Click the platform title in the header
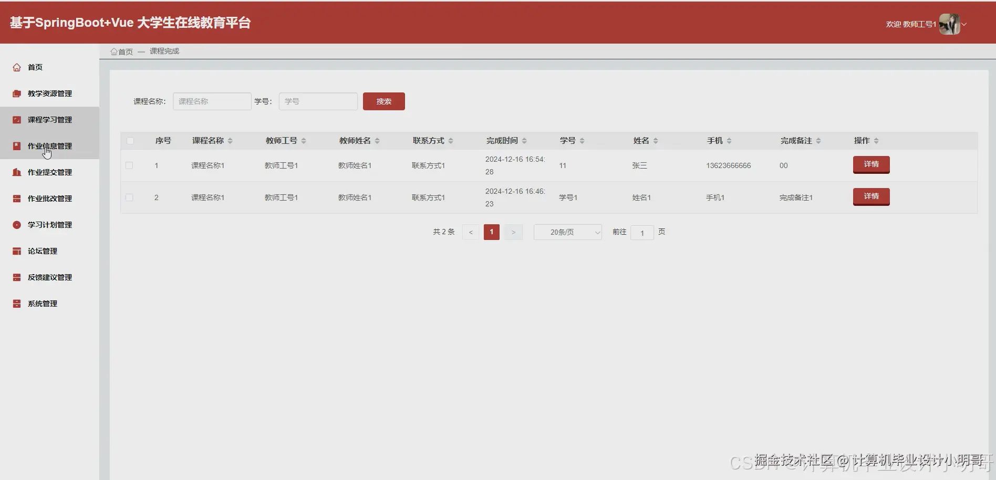This screenshot has width=996, height=480. pyautogui.click(x=130, y=23)
